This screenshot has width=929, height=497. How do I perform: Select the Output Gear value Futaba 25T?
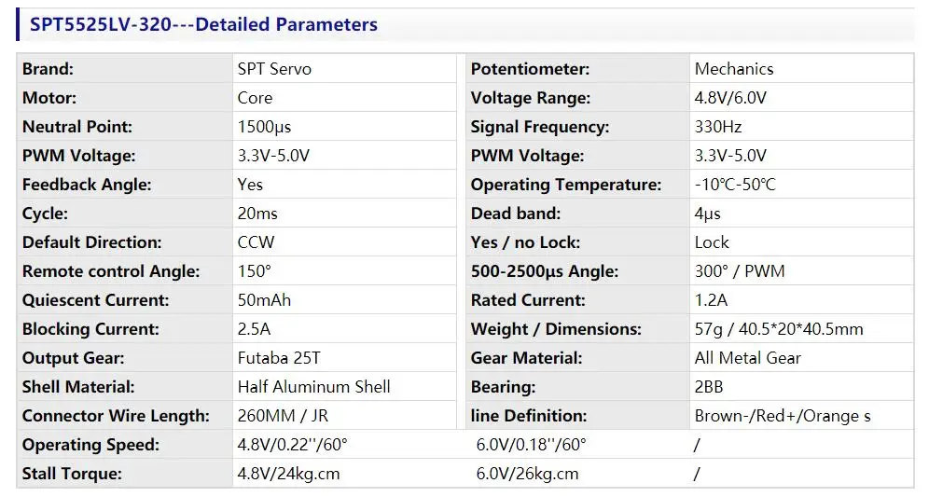coord(281,358)
